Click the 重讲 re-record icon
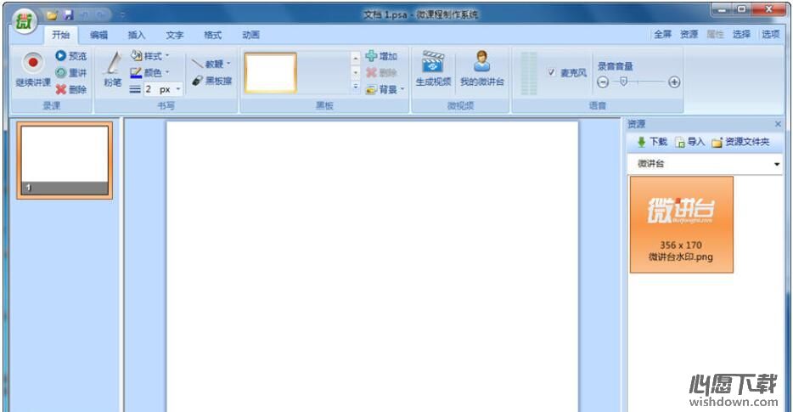This screenshot has width=793, height=412. [60, 73]
